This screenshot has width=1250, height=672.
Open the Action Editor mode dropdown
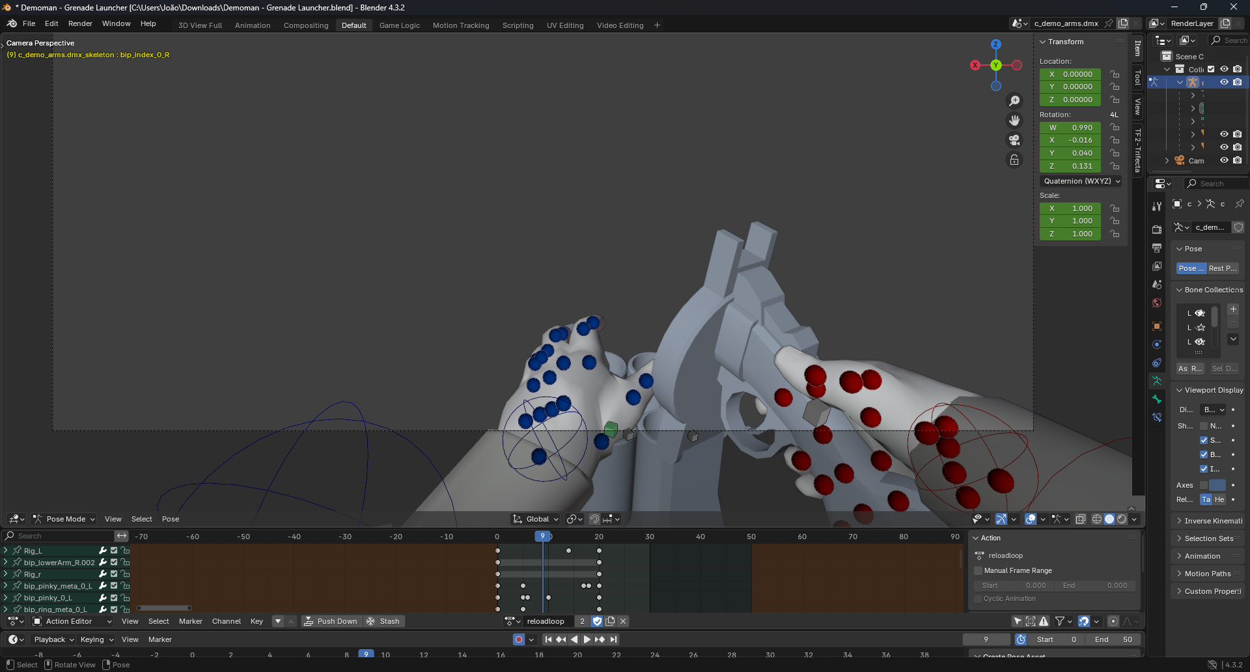click(72, 621)
